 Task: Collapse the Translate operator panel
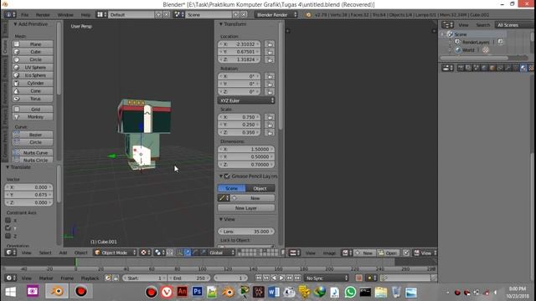8,167
